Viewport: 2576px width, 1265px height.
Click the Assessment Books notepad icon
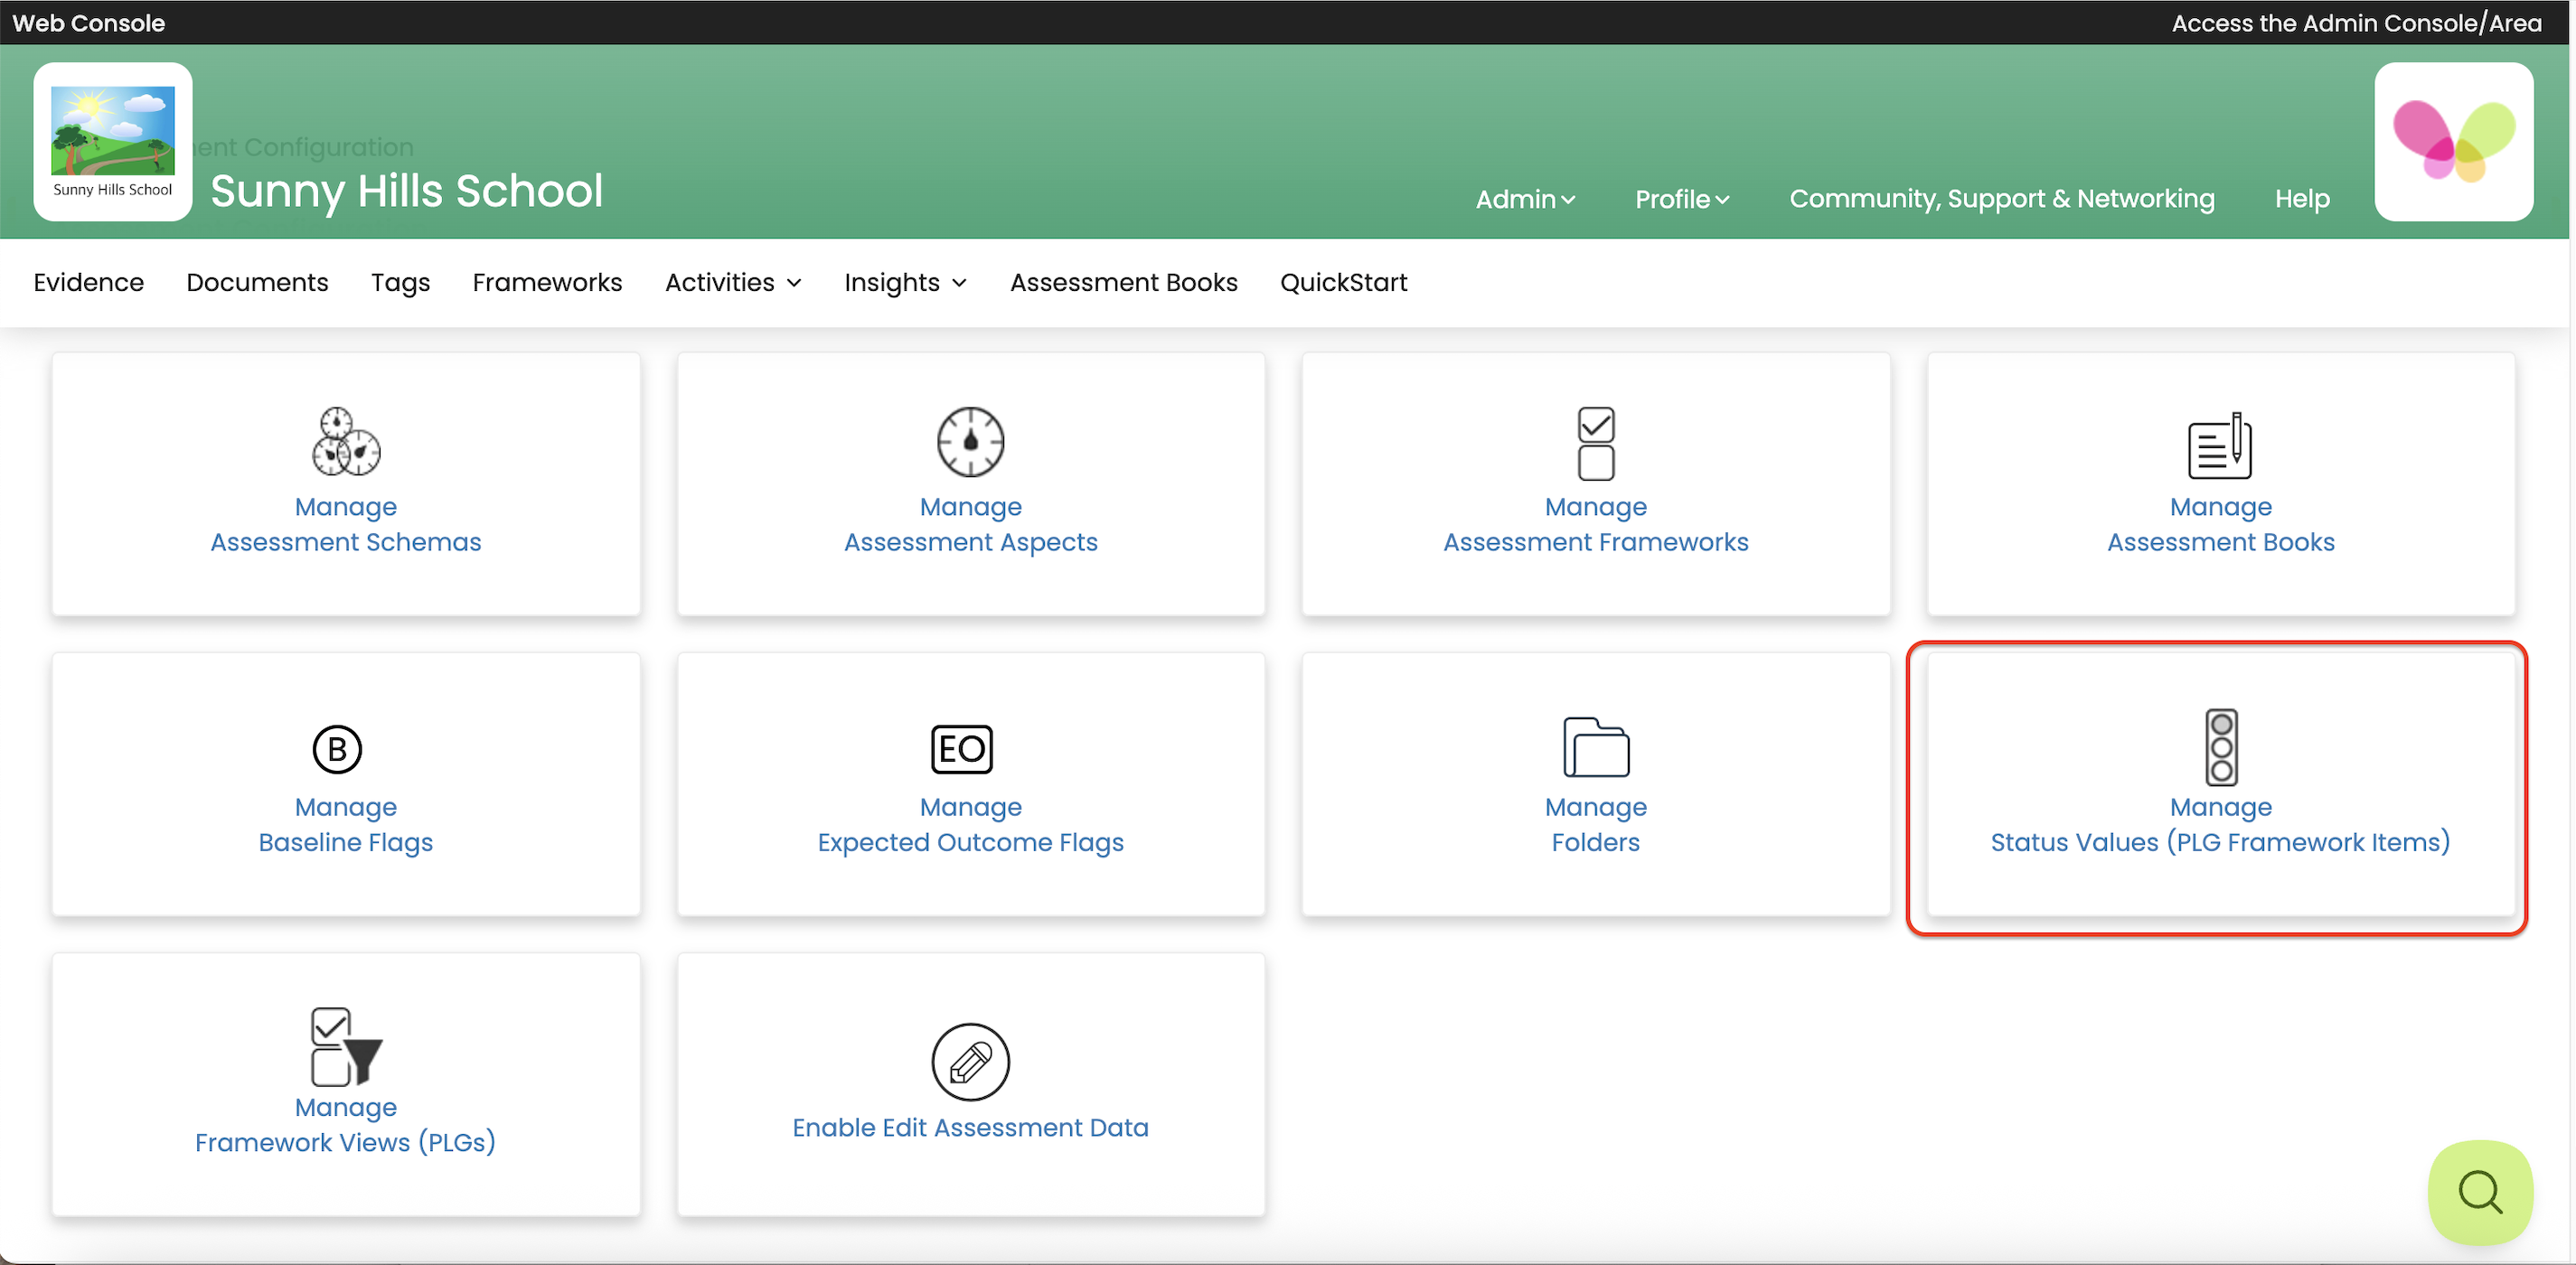pos(2219,445)
